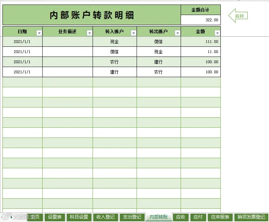This screenshot has width=269, height=222.
Task: Click the 日期 column header text
Action: (x=22, y=31)
